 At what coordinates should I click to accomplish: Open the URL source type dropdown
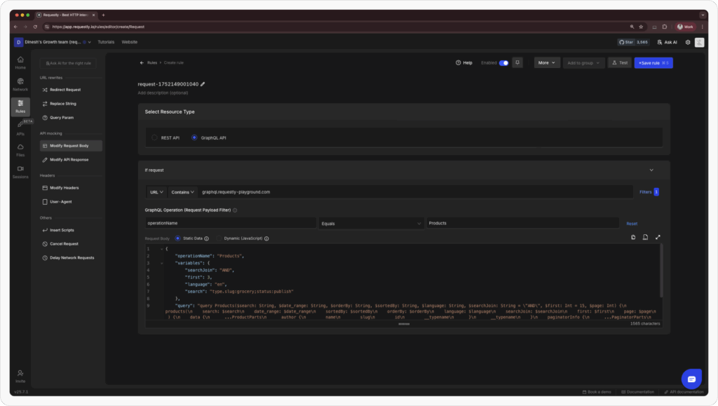156,192
